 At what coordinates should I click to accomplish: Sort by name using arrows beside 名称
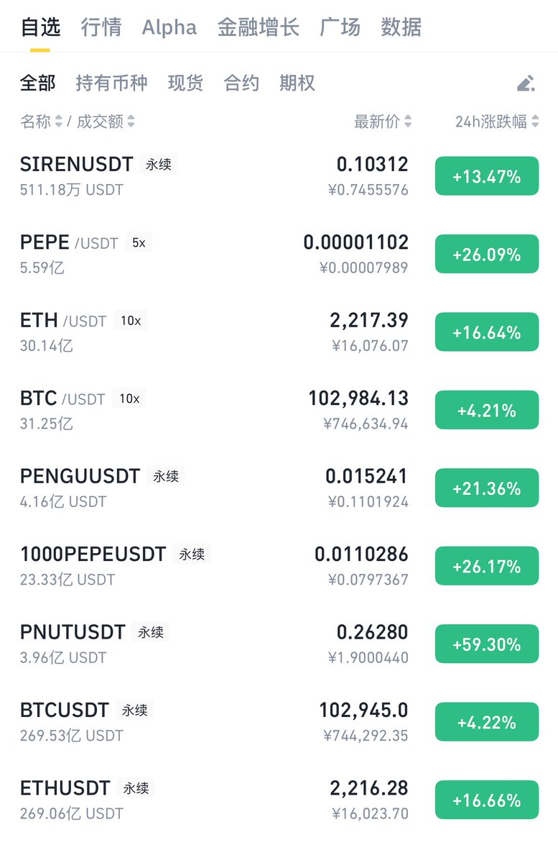coord(58,122)
